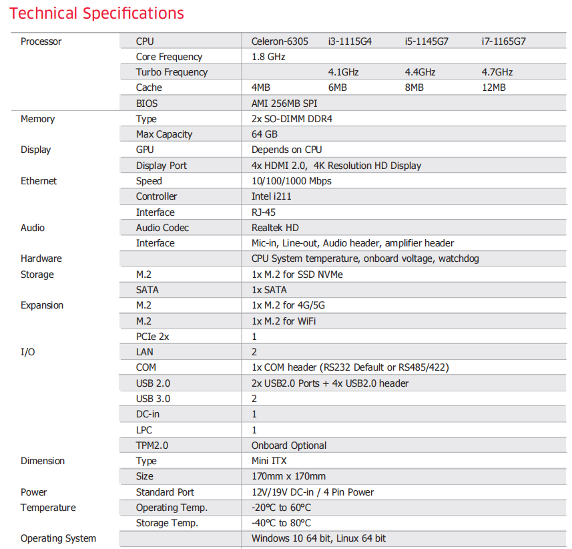Viewport: 572px width, 549px height.
Task: Select the i7-1165G7 CPU column text
Action: click(x=503, y=41)
